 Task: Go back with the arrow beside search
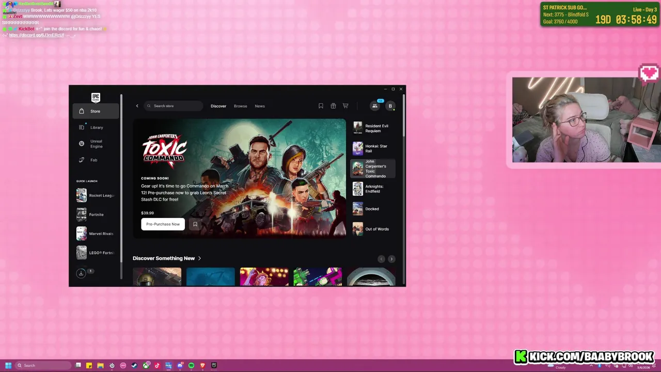click(137, 106)
